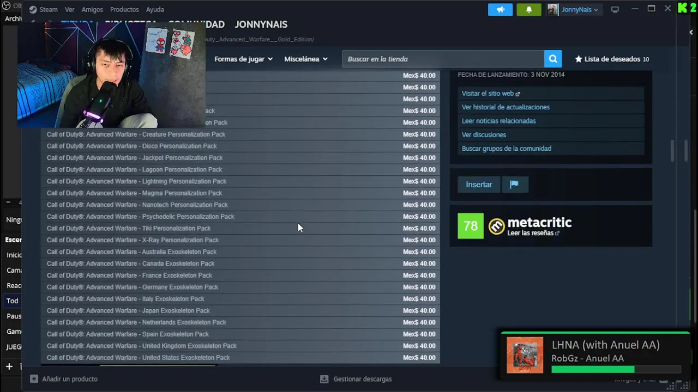Click the Steam announcements megaphone button
698x392 pixels.
coord(500,9)
